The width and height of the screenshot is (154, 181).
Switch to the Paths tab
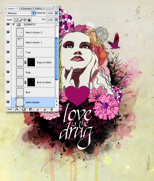[x=38, y=8]
